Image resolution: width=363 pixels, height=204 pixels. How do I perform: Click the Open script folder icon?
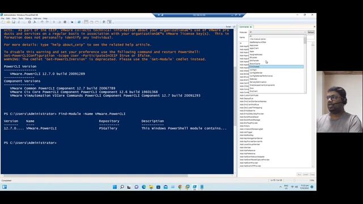pyautogui.click(x=8, y=22)
